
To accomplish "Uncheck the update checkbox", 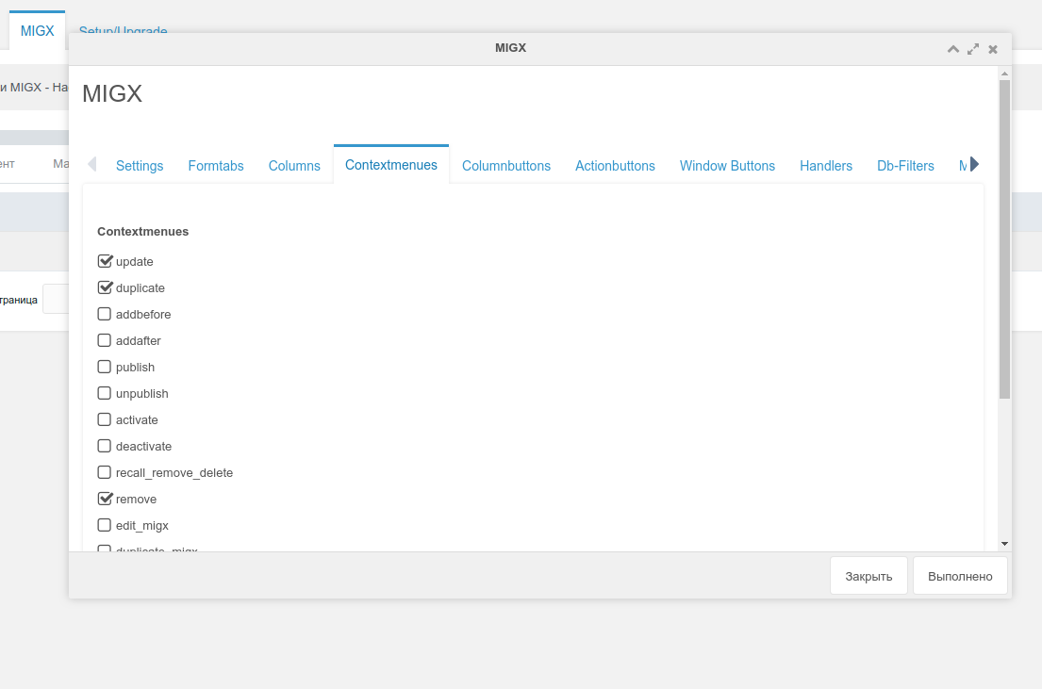I will tap(105, 261).
